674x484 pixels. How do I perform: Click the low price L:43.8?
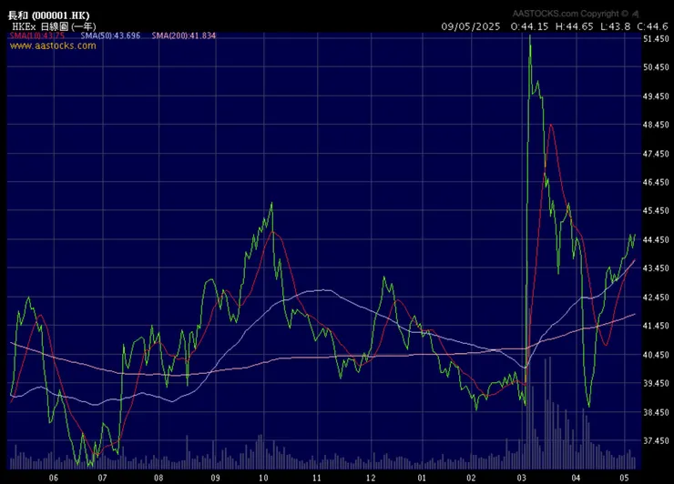[615, 26]
